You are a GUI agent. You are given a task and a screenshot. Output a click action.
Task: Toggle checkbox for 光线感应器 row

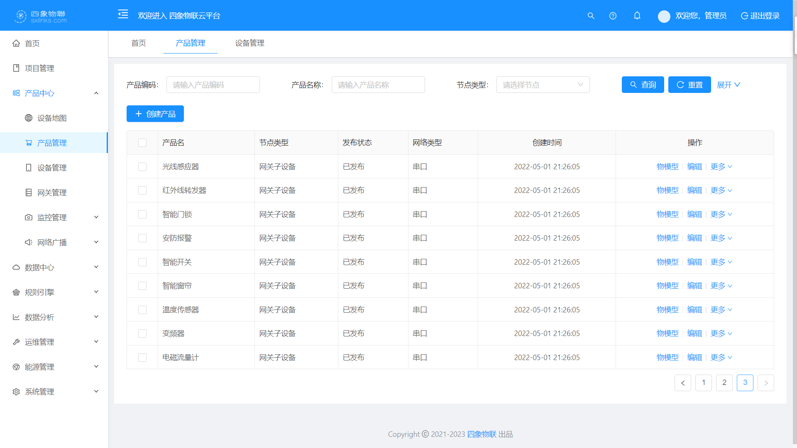(x=142, y=167)
